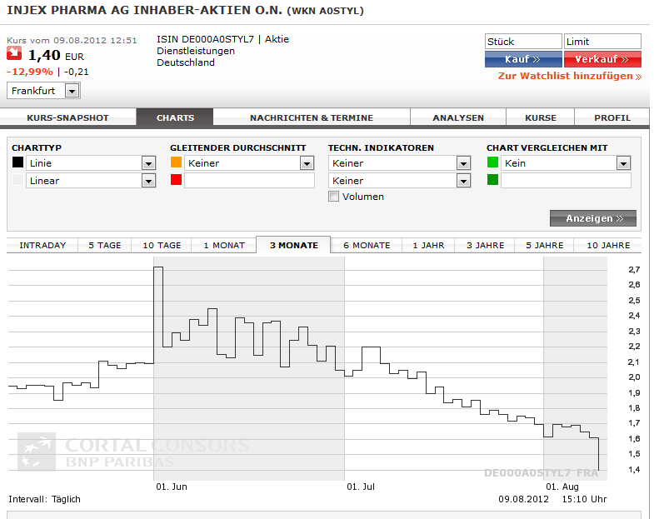Click the 01. Jul axis label
Viewport: 654px width, 519px height.
click(361, 487)
